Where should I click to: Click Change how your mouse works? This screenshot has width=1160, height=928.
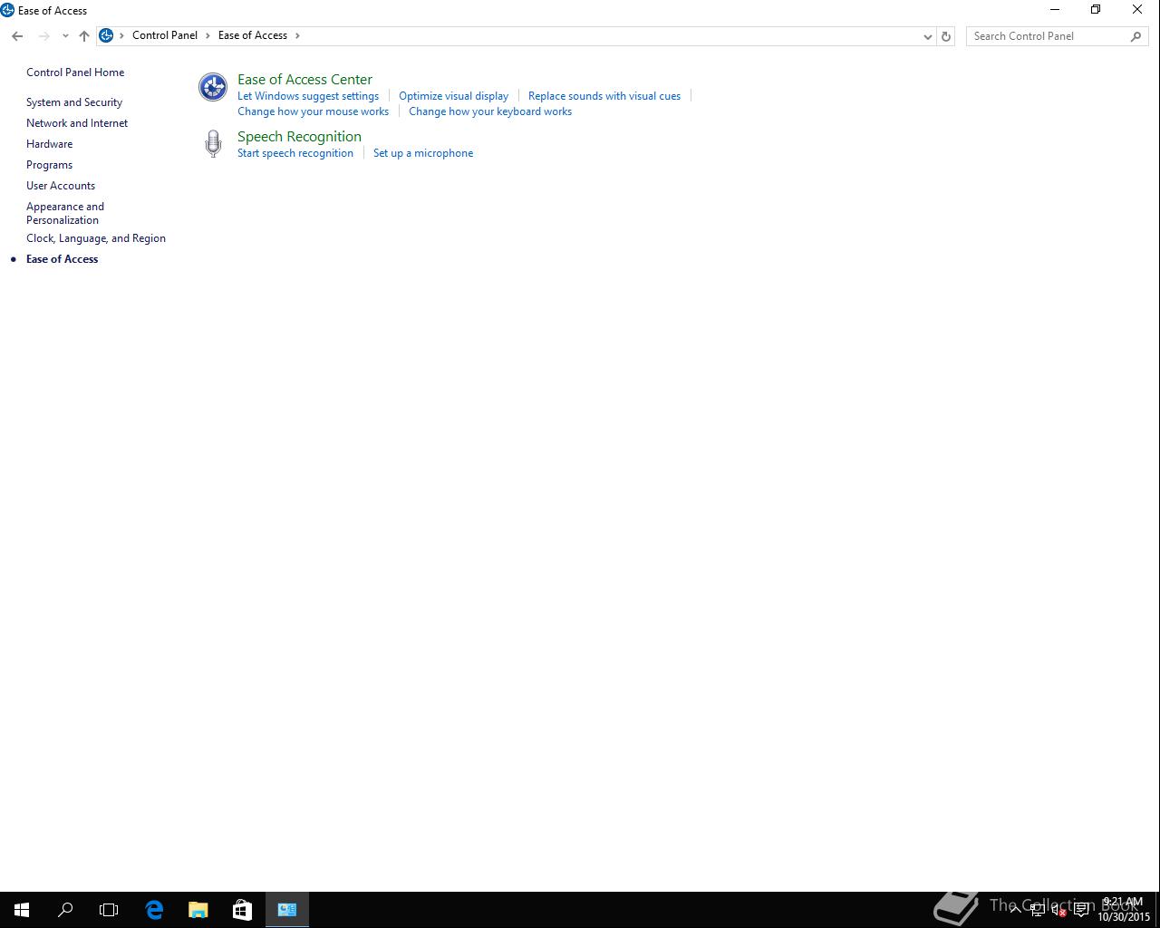(x=313, y=111)
